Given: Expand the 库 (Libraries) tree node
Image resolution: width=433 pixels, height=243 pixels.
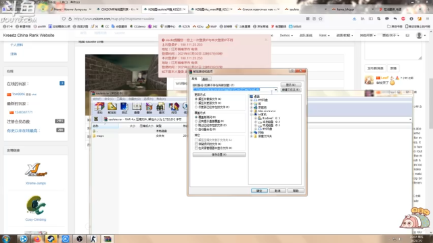Looking at the screenshot, I should coord(252,103).
